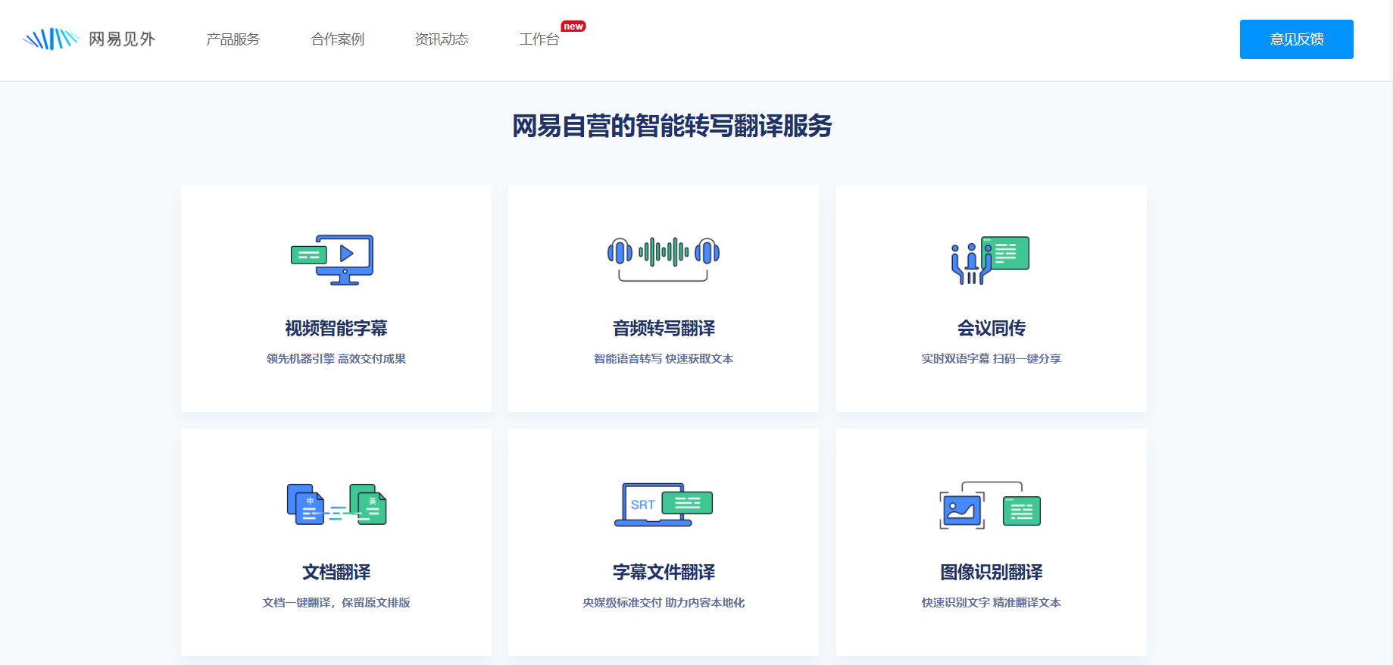This screenshot has width=1393, height=665.
Task: Select the 会议同传 title
Action: pos(992,328)
